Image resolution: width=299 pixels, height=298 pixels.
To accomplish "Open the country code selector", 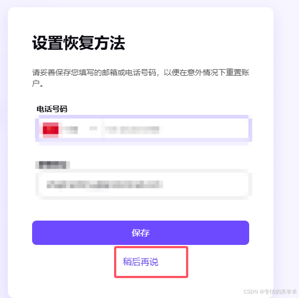I will pyautogui.click(x=70, y=129).
